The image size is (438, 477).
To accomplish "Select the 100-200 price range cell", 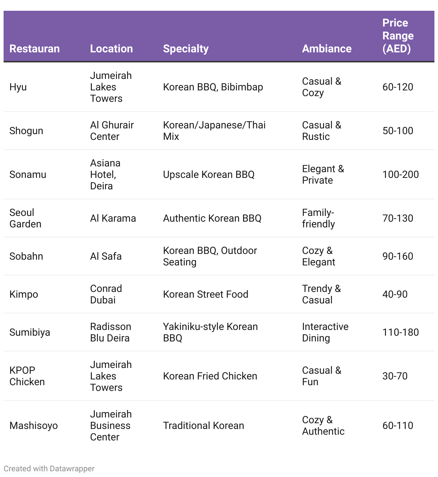I will pos(401,175).
